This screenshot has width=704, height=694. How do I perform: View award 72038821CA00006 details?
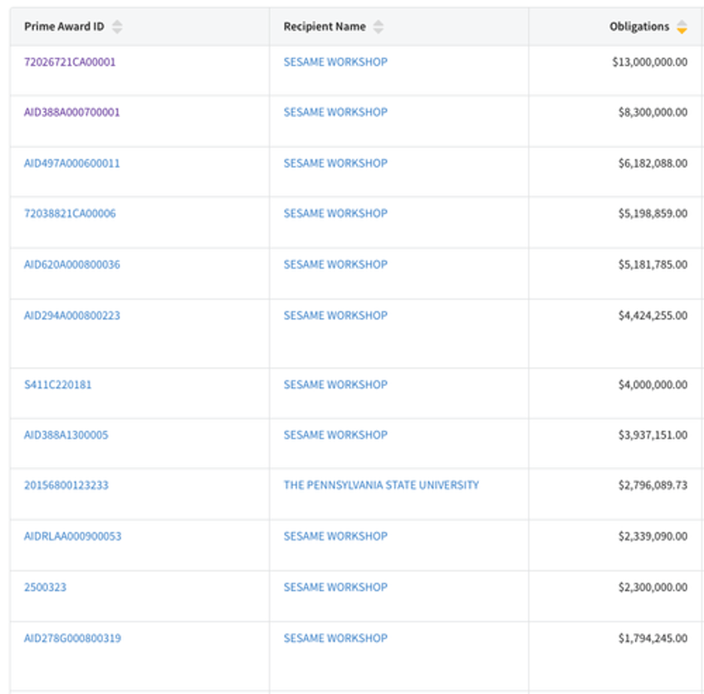(x=70, y=213)
